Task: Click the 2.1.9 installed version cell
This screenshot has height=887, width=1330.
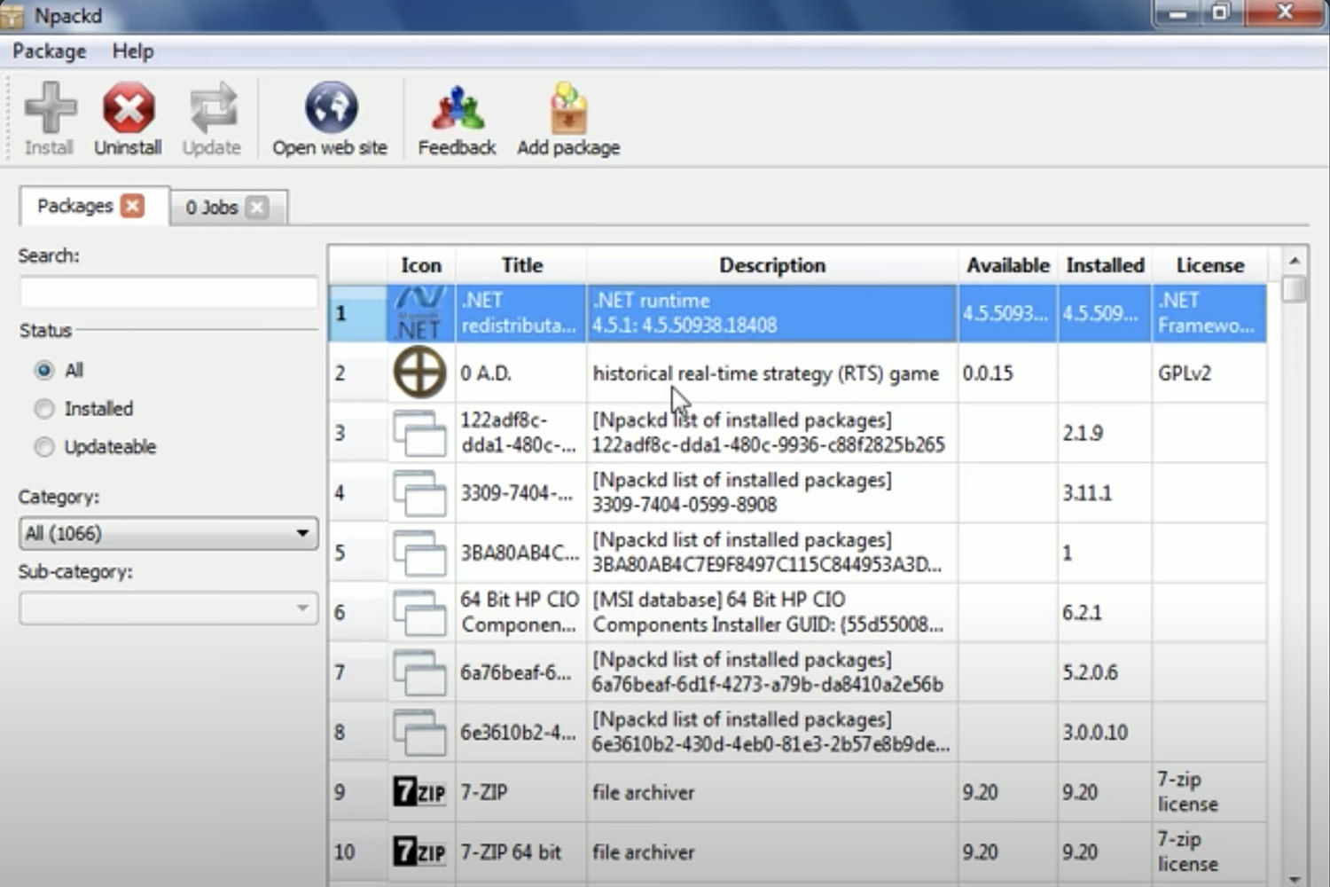Action: pos(1105,433)
